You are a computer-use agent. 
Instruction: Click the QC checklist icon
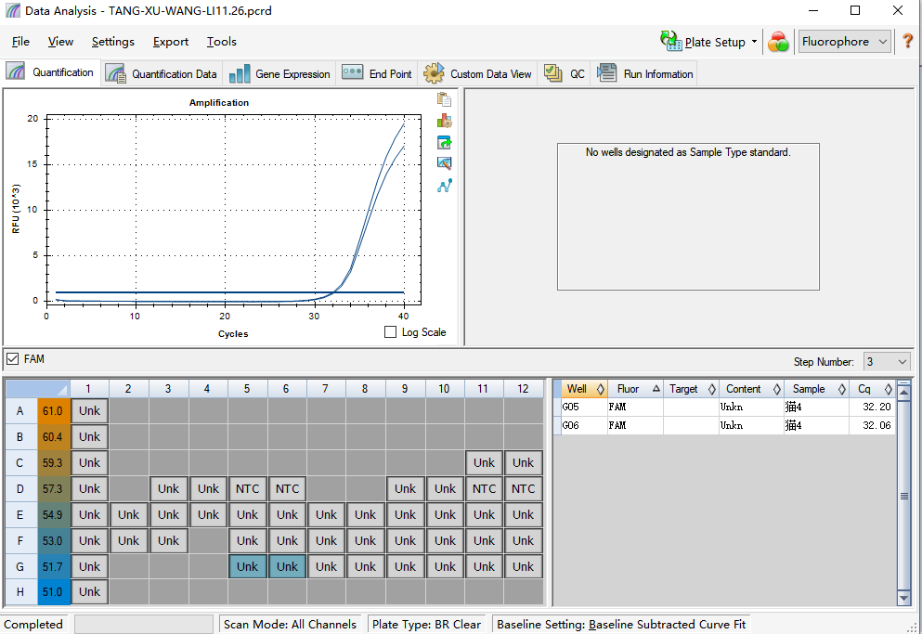tap(552, 73)
